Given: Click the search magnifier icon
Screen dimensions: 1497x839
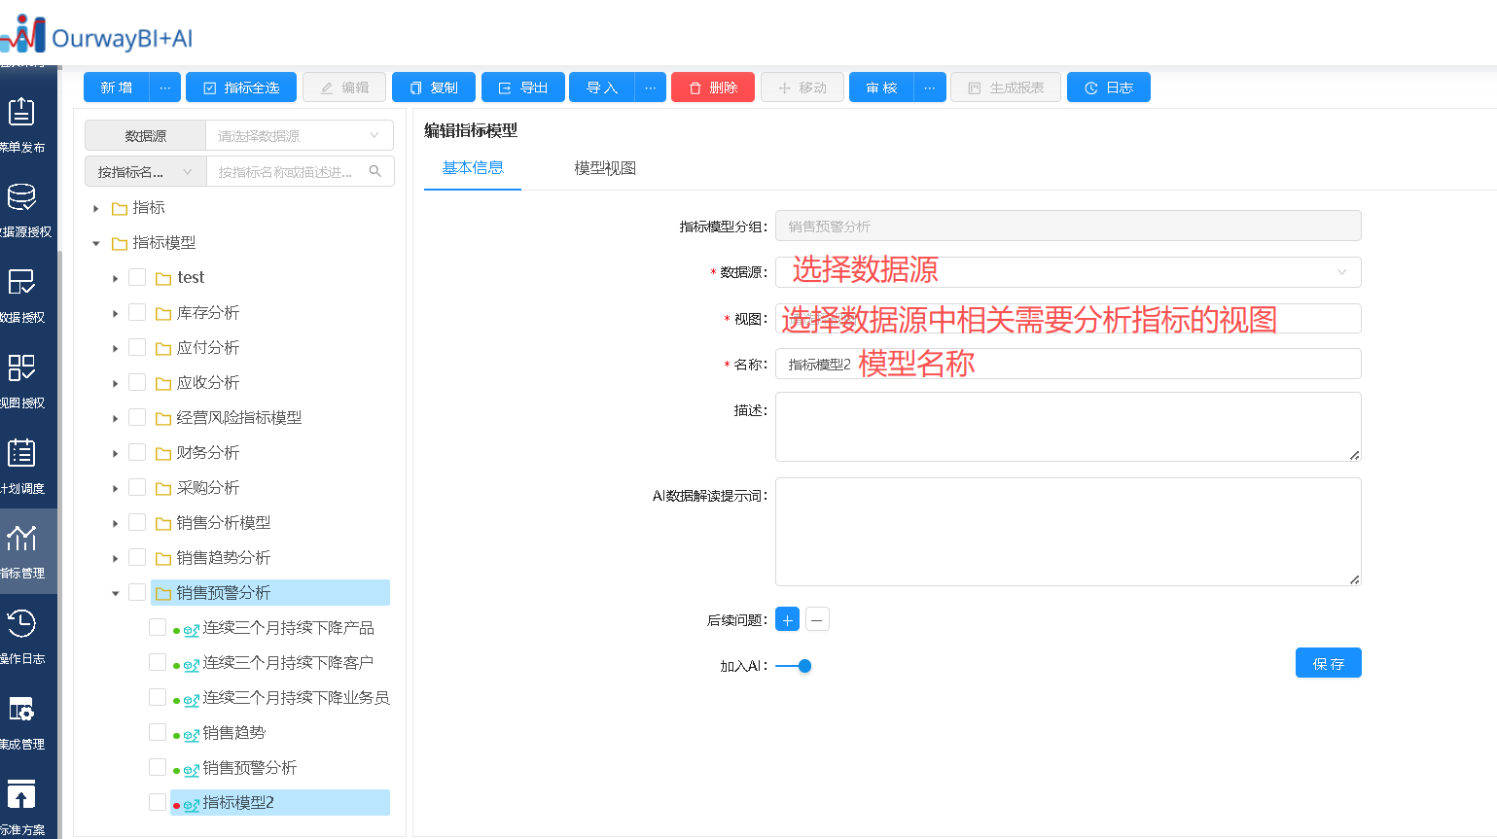Looking at the screenshot, I should [x=374, y=172].
